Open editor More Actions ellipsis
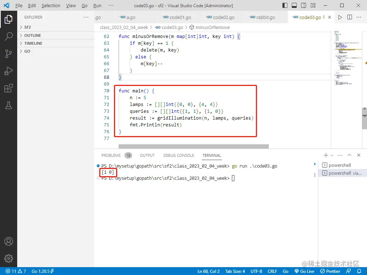Viewport: 367px width, 275px height. (x=358, y=17)
